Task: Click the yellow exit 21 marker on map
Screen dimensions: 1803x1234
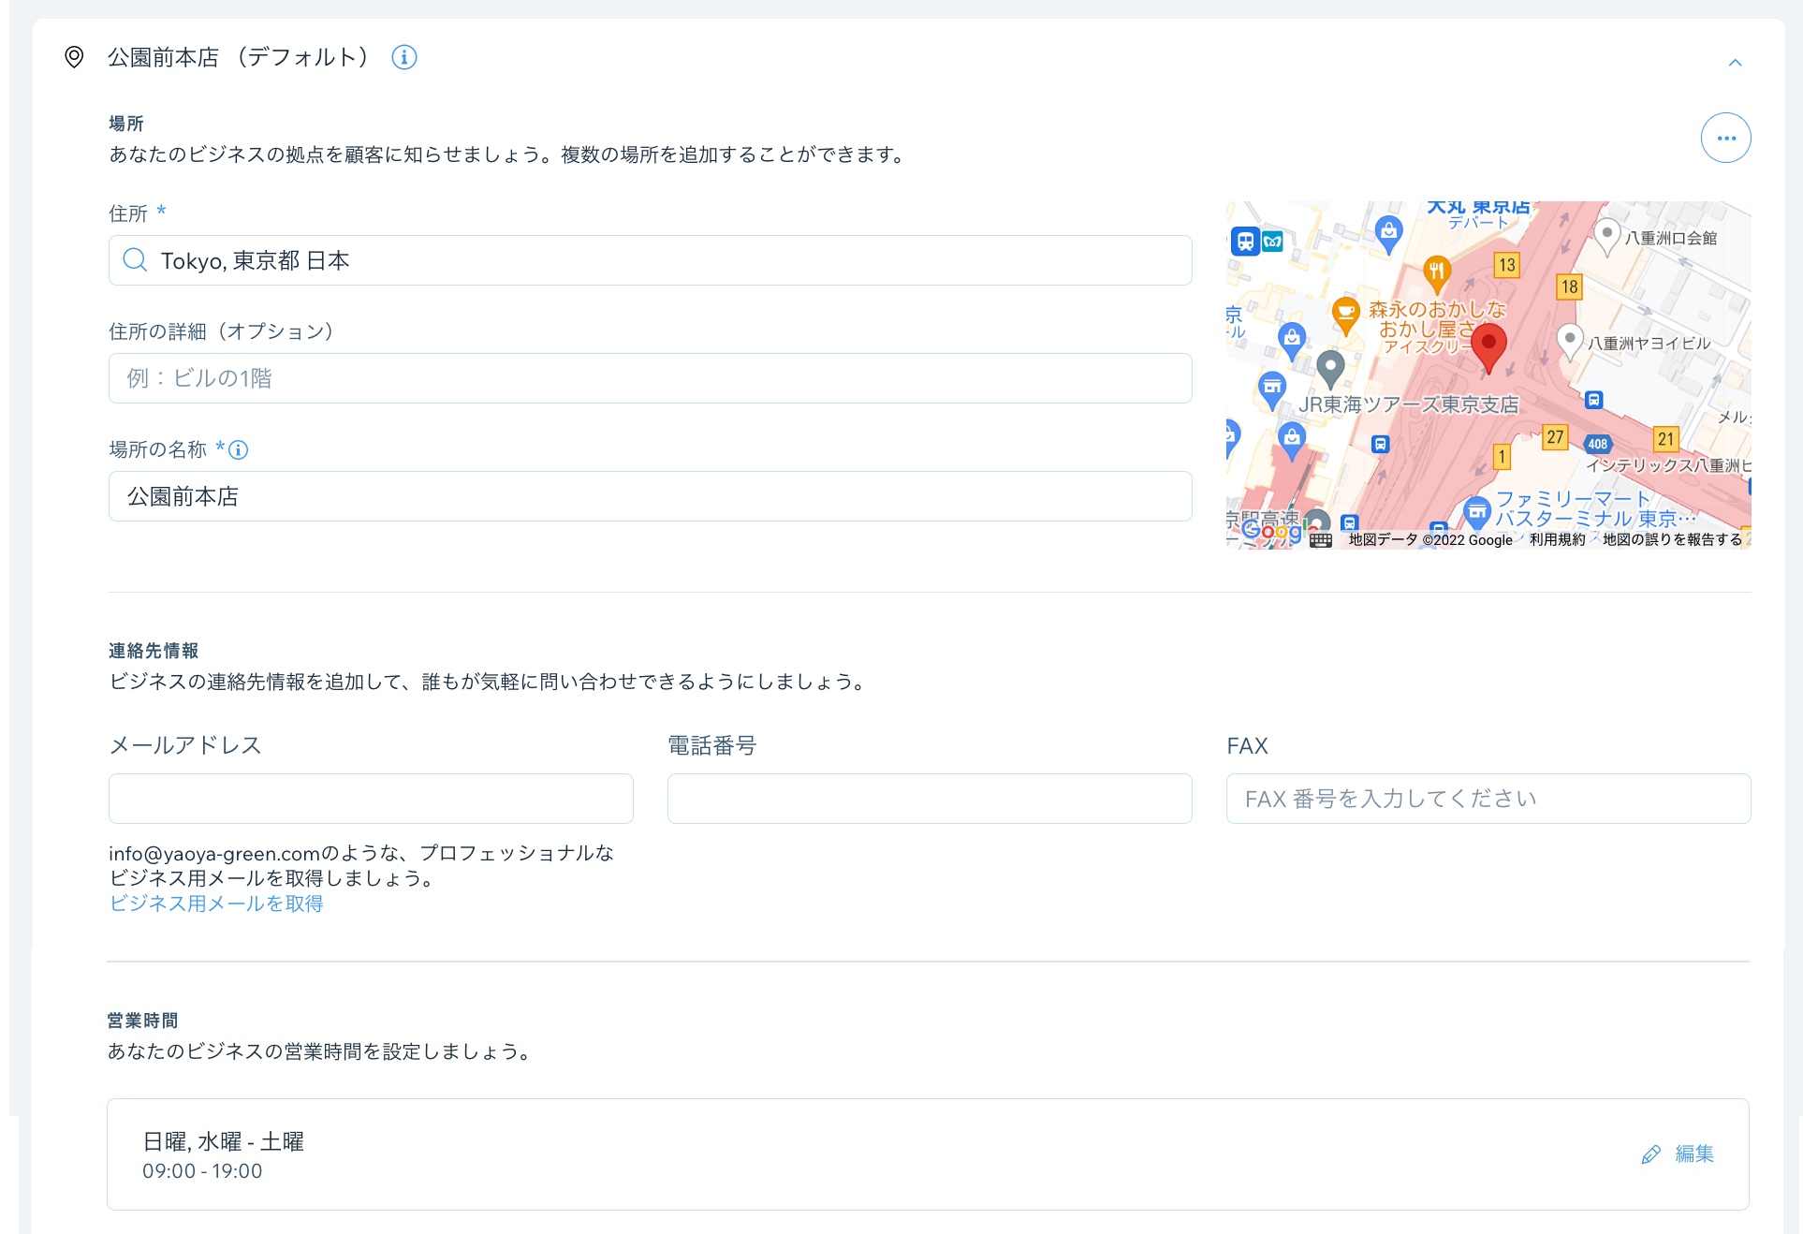Action: tap(1665, 438)
